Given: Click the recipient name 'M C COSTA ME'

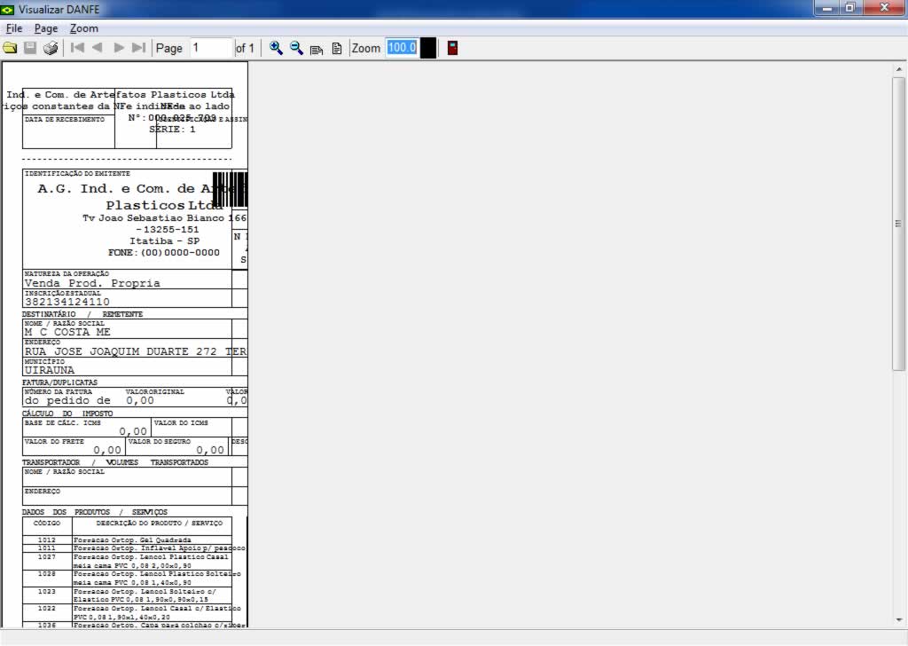Looking at the screenshot, I should pos(67,332).
